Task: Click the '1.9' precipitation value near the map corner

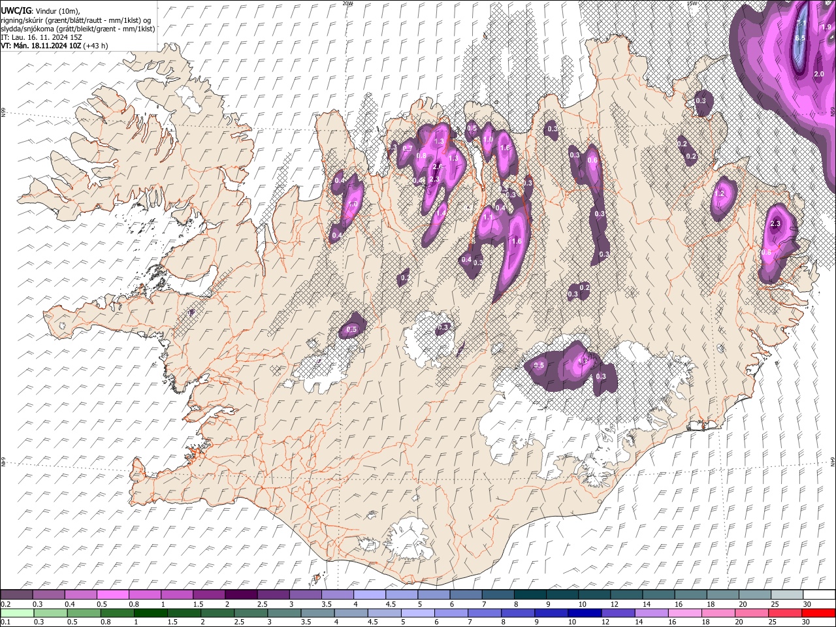Action: click(x=826, y=27)
